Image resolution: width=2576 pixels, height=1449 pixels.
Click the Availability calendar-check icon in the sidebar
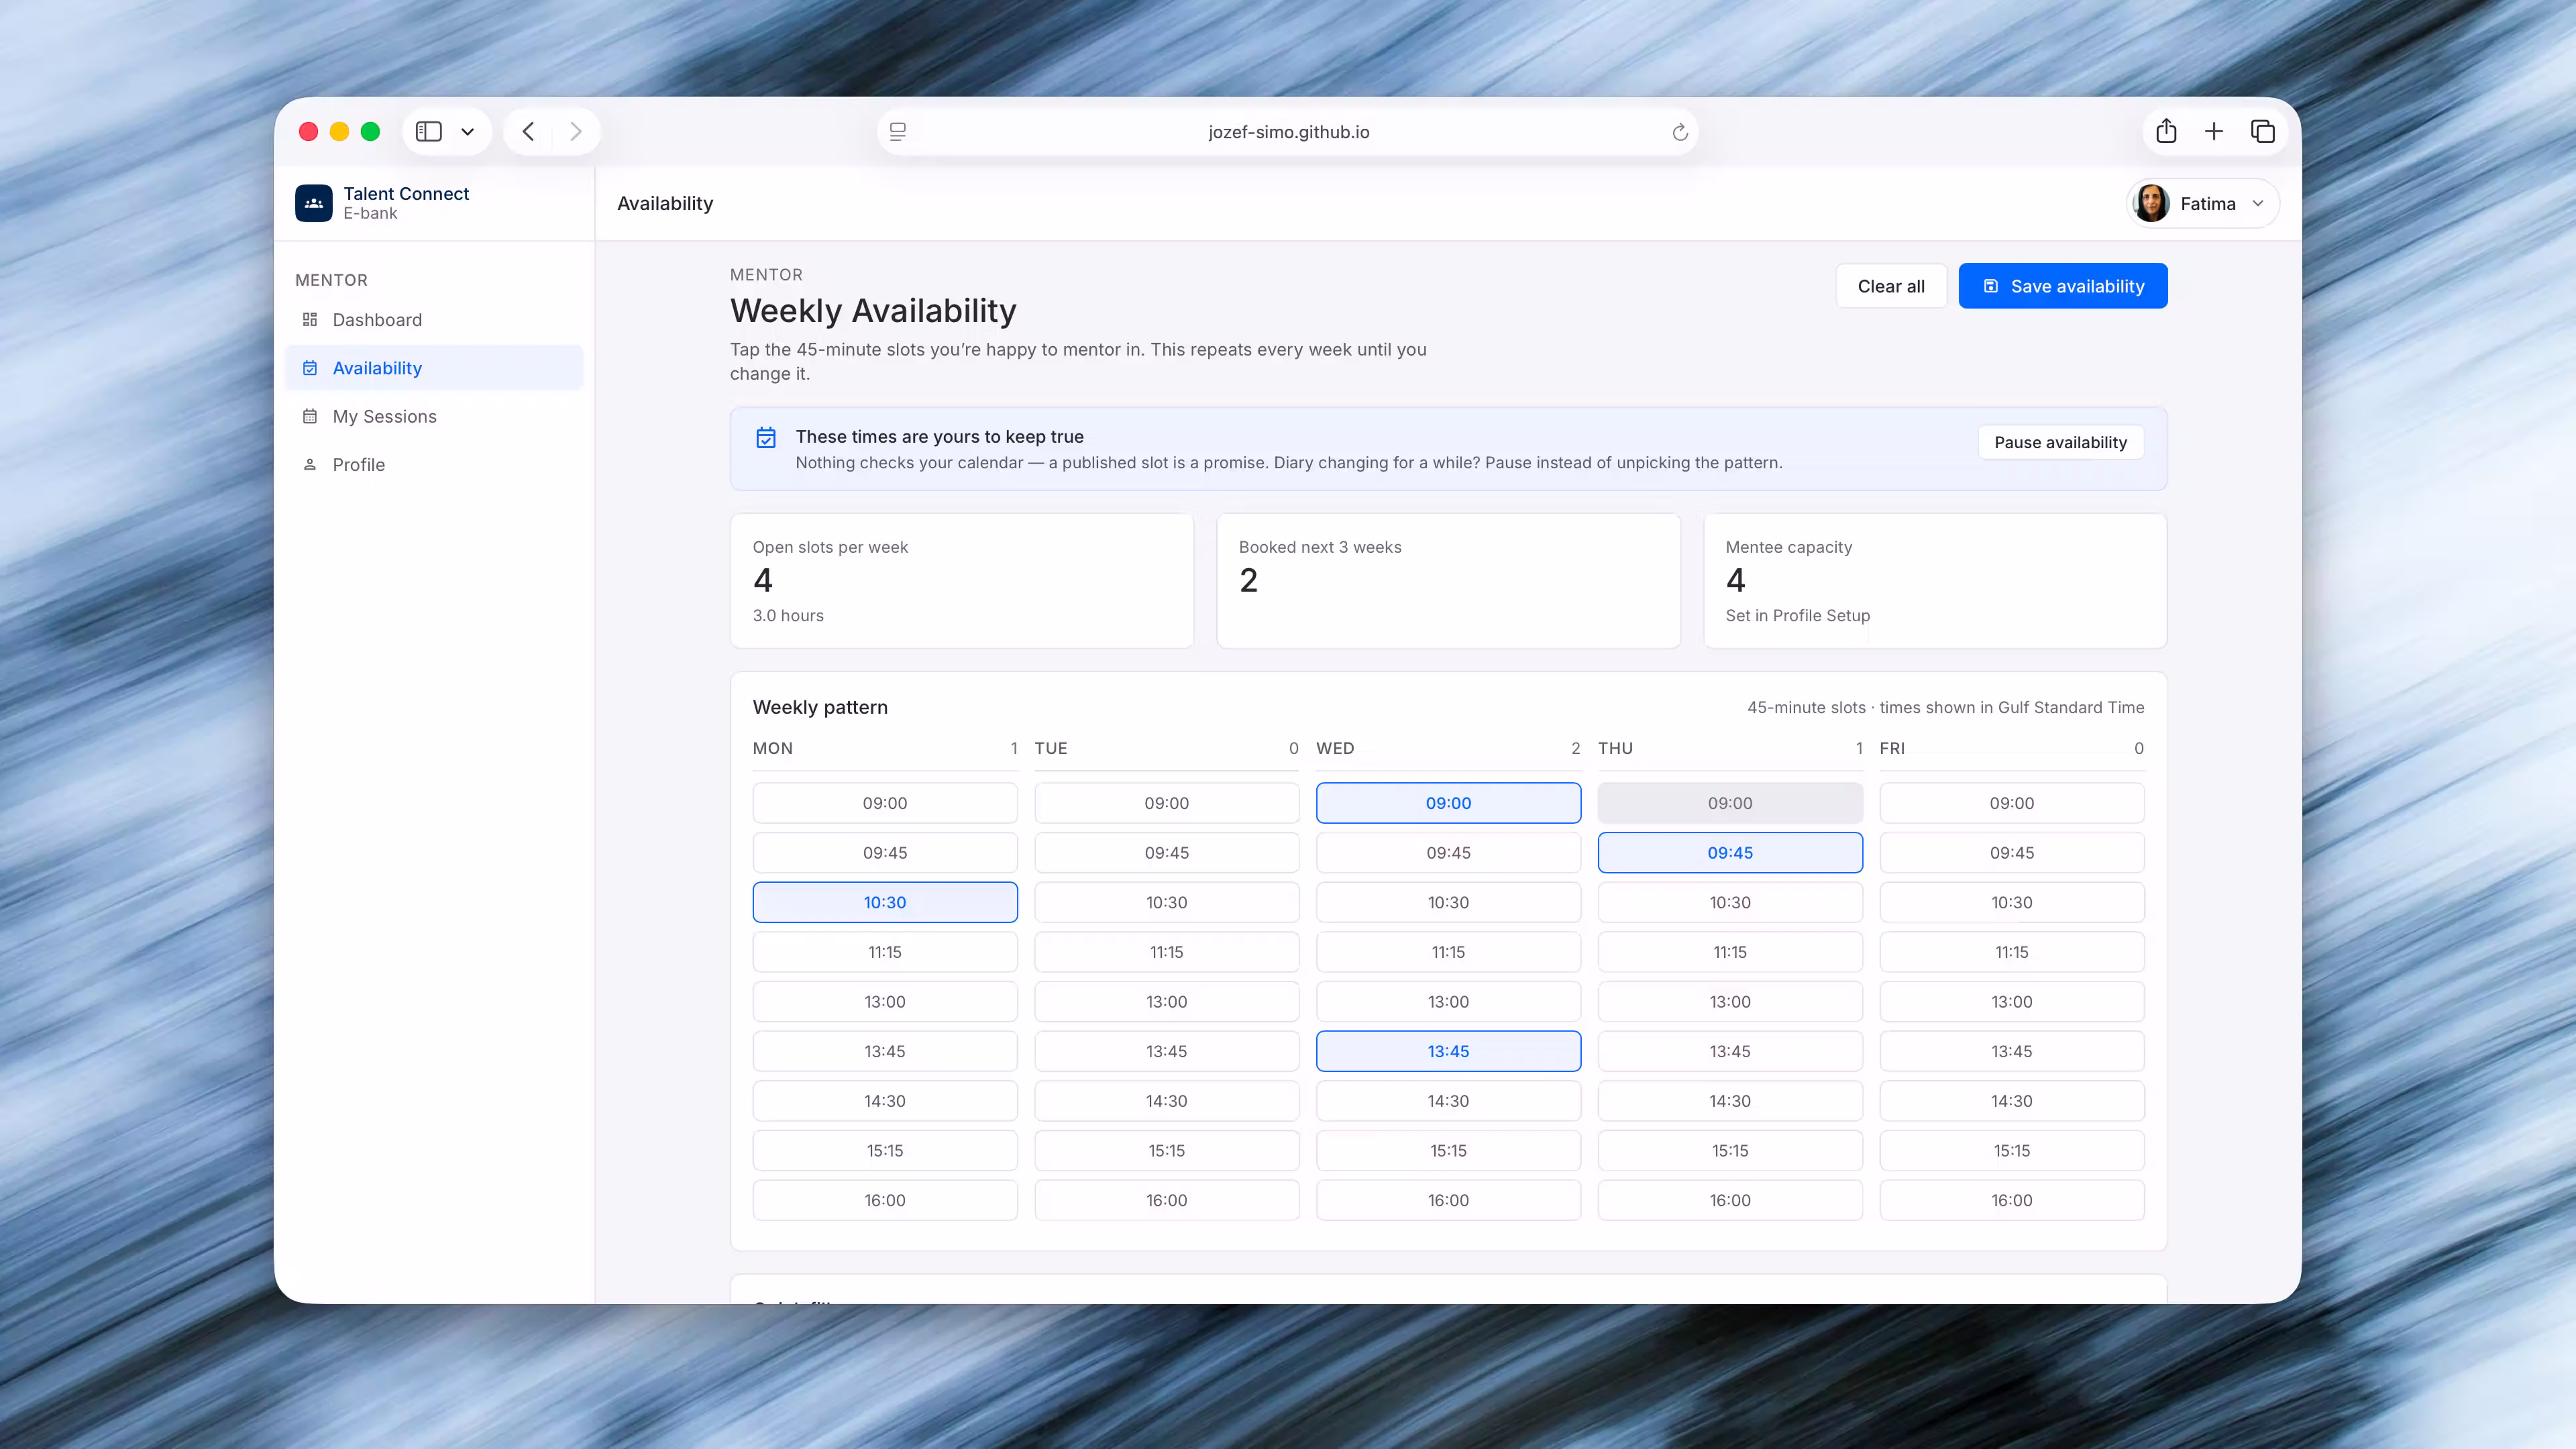[310, 368]
